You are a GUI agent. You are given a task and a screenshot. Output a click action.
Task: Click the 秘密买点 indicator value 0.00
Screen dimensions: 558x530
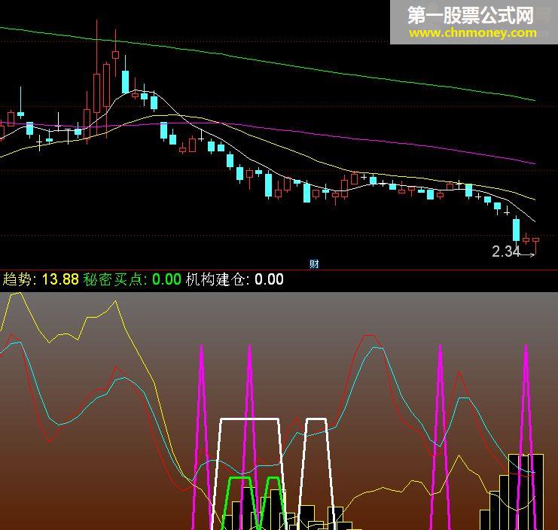tap(167, 279)
